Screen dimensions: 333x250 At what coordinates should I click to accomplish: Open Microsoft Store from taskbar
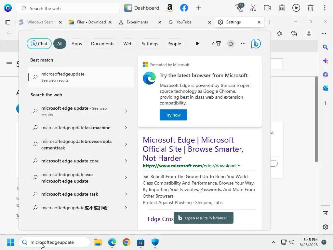[x=140, y=242]
